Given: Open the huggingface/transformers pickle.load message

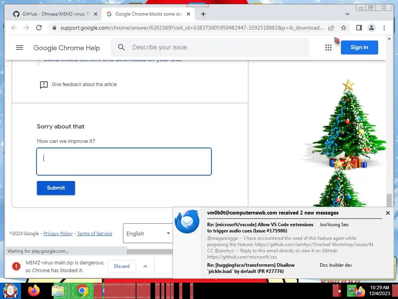Looking at the screenshot, I should click(x=251, y=268).
